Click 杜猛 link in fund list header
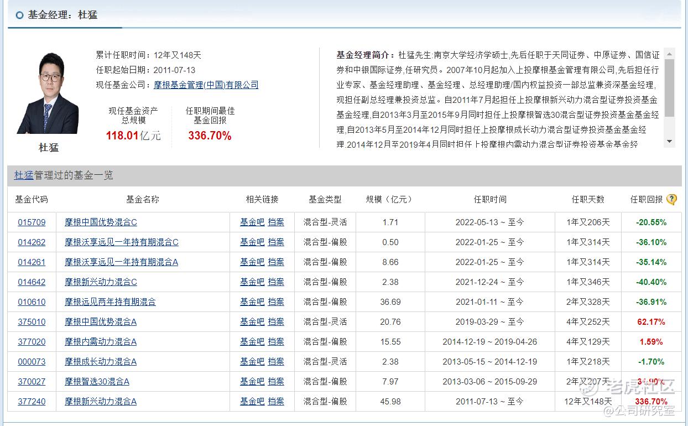This screenshot has height=426, width=688. (24, 175)
